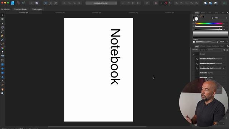
Task: Open the Colour panel tab
Action: [x=197, y=13]
